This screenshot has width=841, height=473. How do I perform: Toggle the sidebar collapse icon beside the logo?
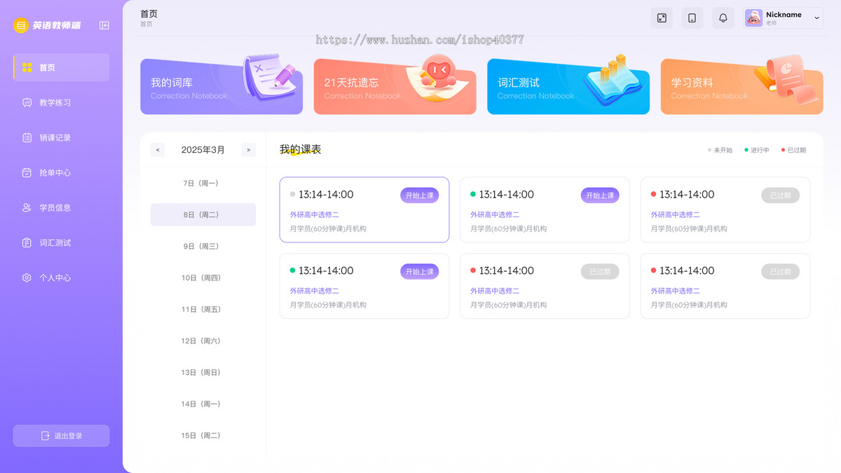(104, 25)
